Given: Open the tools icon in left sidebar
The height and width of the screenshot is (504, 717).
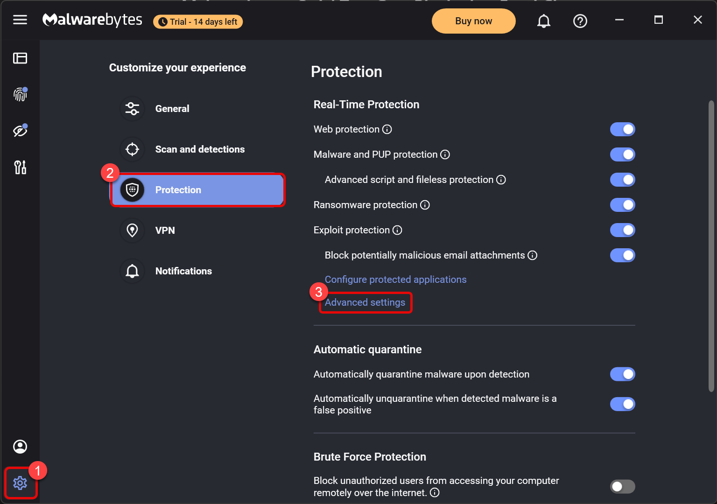Looking at the screenshot, I should tap(20, 167).
